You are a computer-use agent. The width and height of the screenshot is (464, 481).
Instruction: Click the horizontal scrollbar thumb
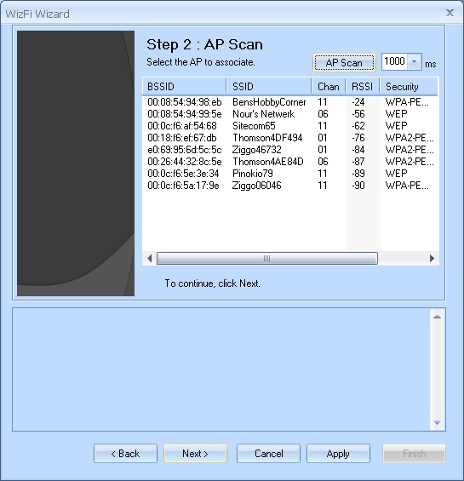267,259
